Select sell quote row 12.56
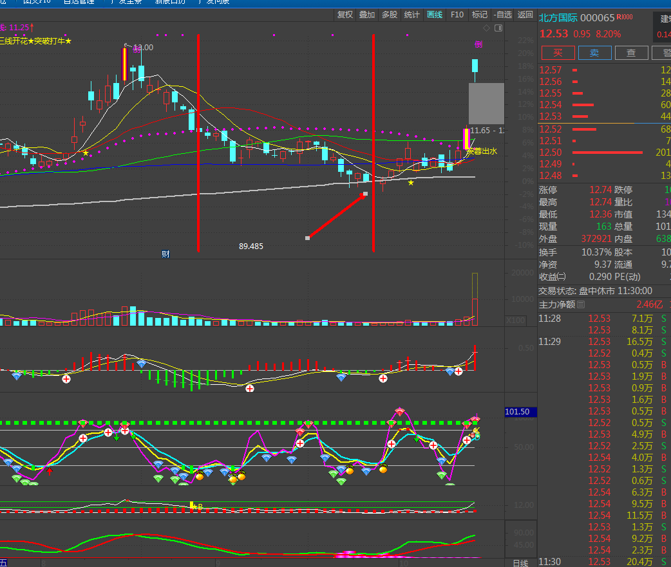 pos(604,82)
